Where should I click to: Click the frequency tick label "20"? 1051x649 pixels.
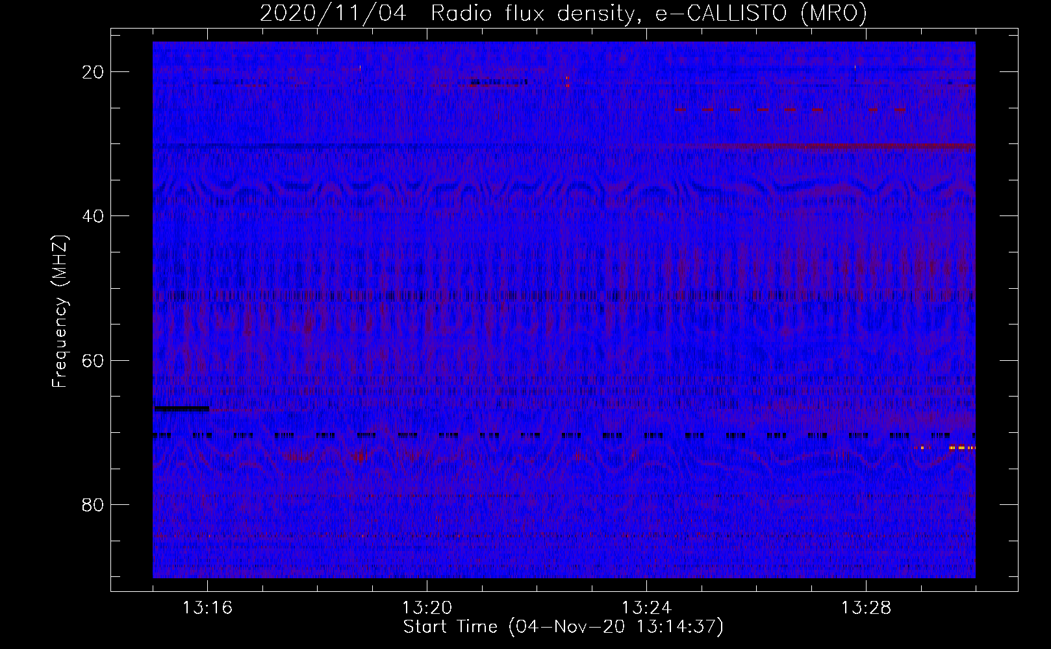coord(94,72)
